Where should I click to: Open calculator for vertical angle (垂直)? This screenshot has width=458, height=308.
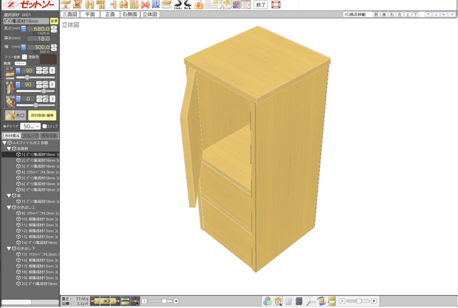[x=18, y=84]
